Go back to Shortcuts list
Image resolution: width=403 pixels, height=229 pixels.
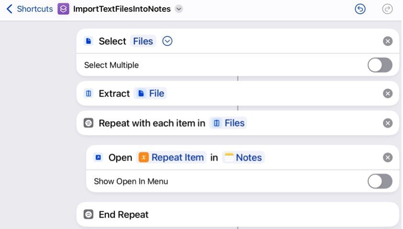tap(29, 9)
